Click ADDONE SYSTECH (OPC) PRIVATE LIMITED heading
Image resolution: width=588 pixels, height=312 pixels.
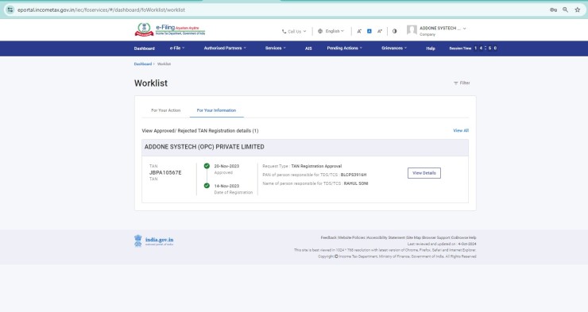click(204, 147)
